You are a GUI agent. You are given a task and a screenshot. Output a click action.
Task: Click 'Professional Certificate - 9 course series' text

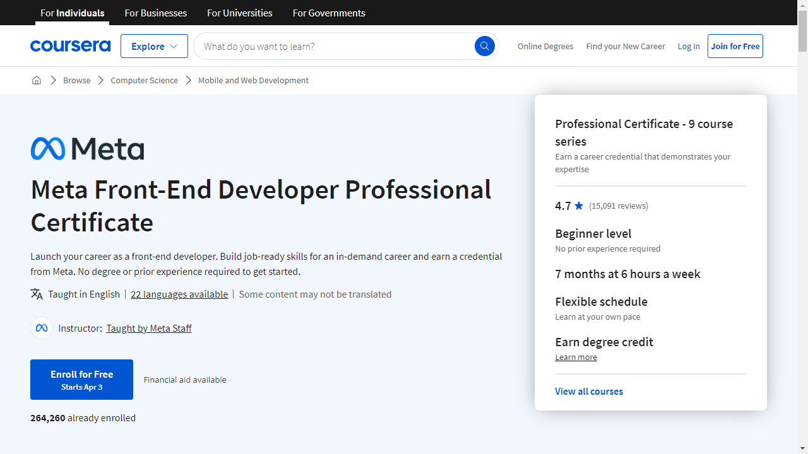tap(644, 132)
